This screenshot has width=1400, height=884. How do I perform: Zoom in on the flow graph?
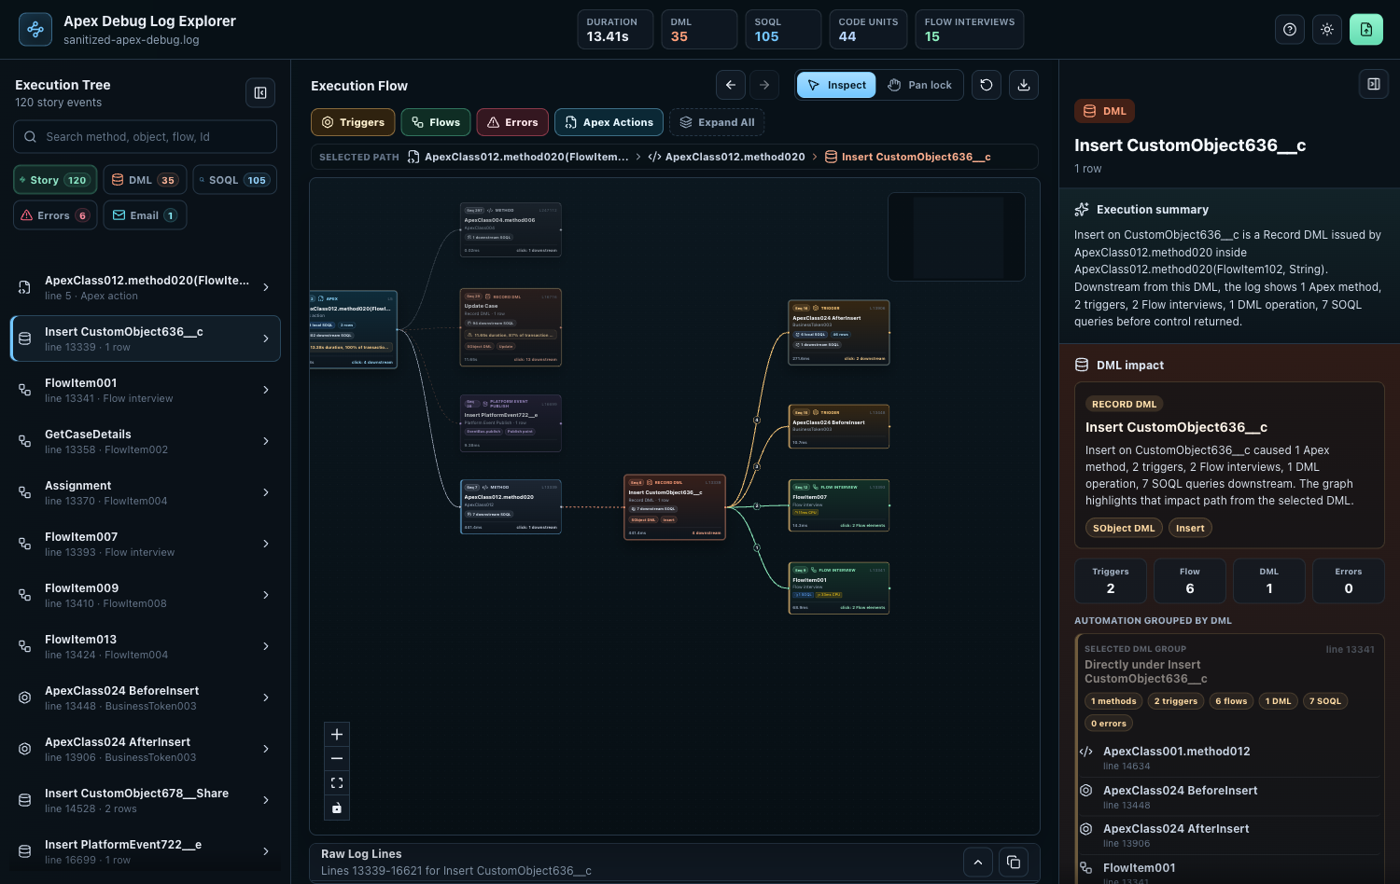pos(337,735)
